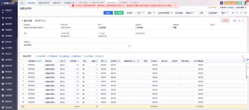Open 出纳管理 sidebar module

point(7,78)
